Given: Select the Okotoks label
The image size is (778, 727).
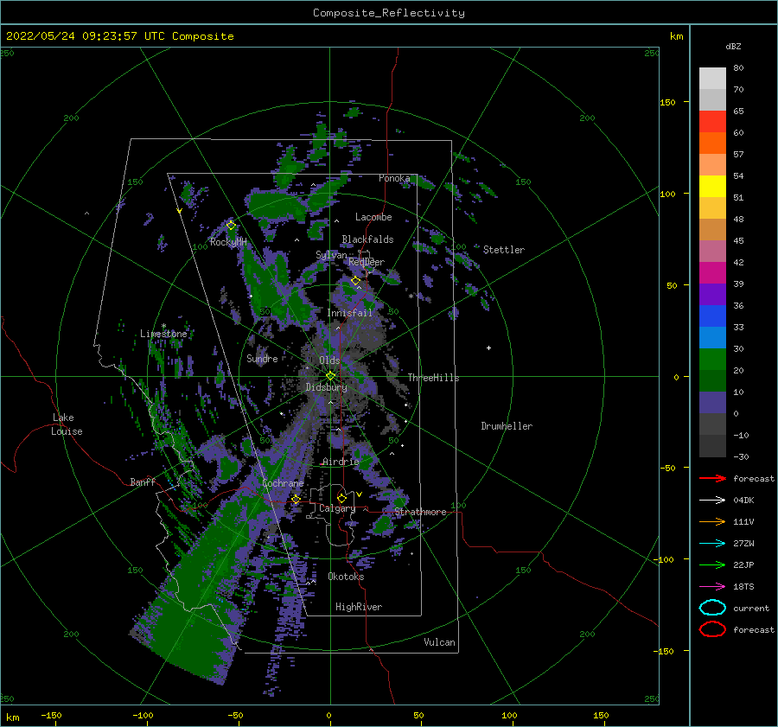Looking at the screenshot, I should tap(346, 577).
